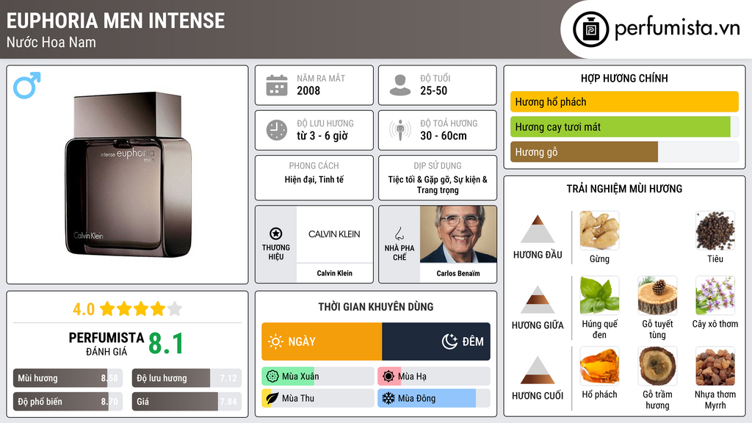Viewport: 752px width, 423px height.
Task: Click the perfumista.vn perfume bottle logo
Action: tap(589, 29)
